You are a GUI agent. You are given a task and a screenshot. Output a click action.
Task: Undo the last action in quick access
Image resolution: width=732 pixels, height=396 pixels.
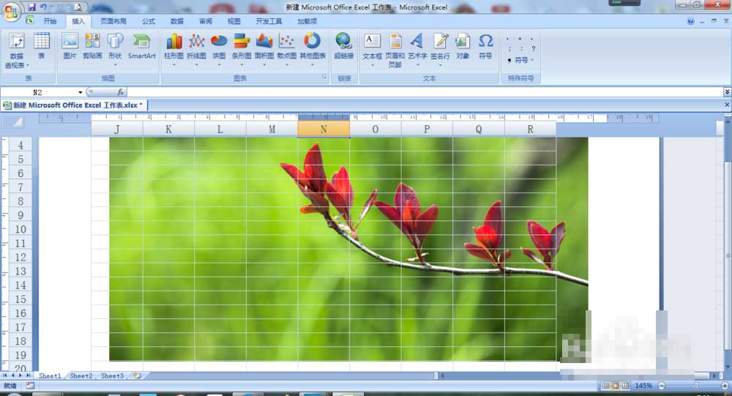tap(43, 7)
